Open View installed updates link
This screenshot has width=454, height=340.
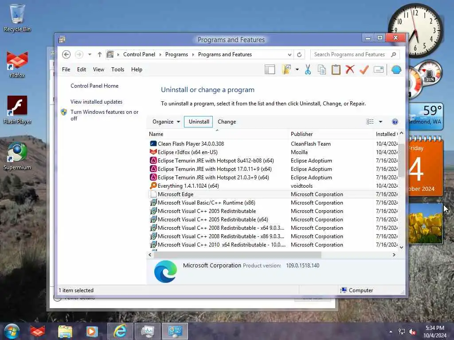point(96,102)
